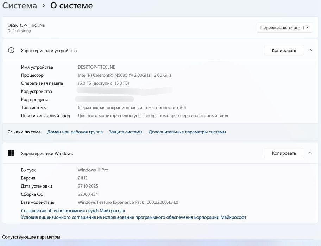This screenshot has width=321, height=246.
Task: Copy Windows specifications with Копировать button
Action: pyautogui.click(x=284, y=153)
